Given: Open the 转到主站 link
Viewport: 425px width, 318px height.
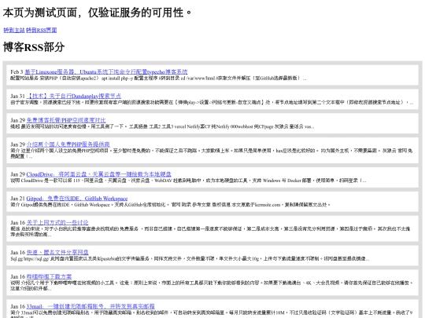Looking at the screenshot, I should pos(14,30).
